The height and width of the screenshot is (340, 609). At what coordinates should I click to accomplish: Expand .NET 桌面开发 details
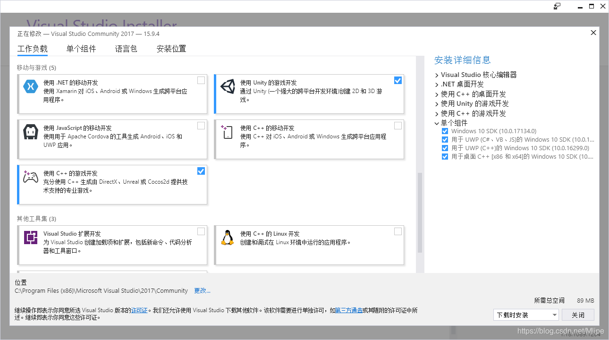[437, 85]
